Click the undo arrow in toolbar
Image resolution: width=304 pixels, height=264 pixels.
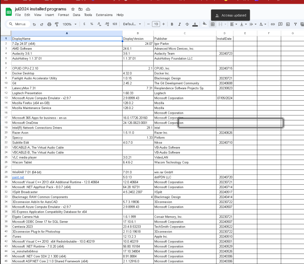point(34,24)
